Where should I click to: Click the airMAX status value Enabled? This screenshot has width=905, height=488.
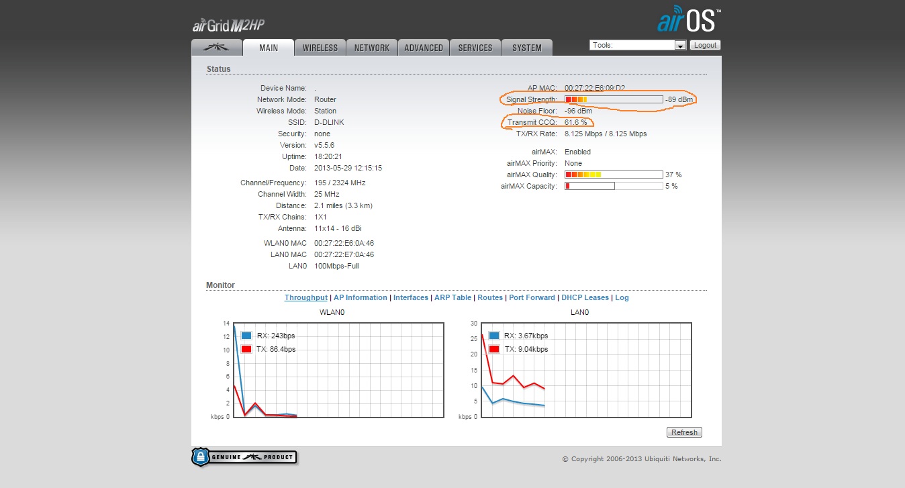coord(577,152)
